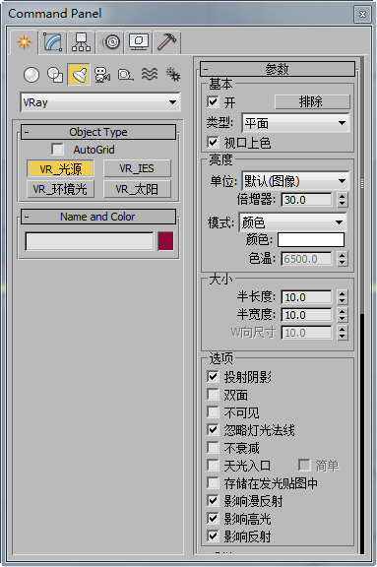The width and height of the screenshot is (377, 567).
Task: Enable the 存储在发光贴图中 checkbox
Action: [213, 483]
